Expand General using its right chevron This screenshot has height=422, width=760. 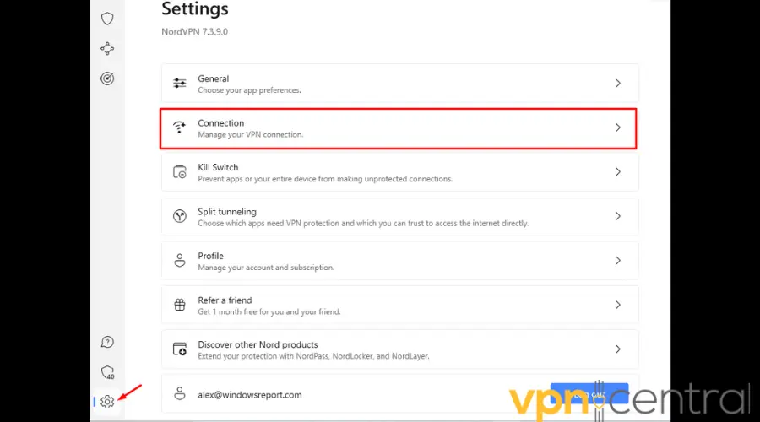(x=618, y=84)
